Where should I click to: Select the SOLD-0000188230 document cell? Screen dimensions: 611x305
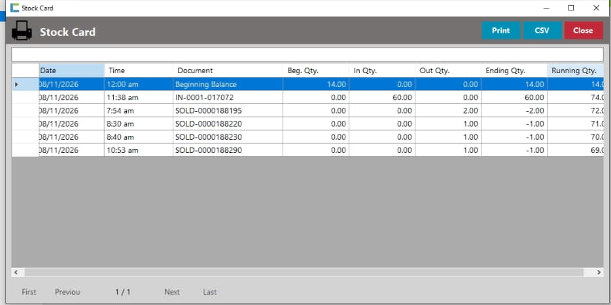click(228, 137)
